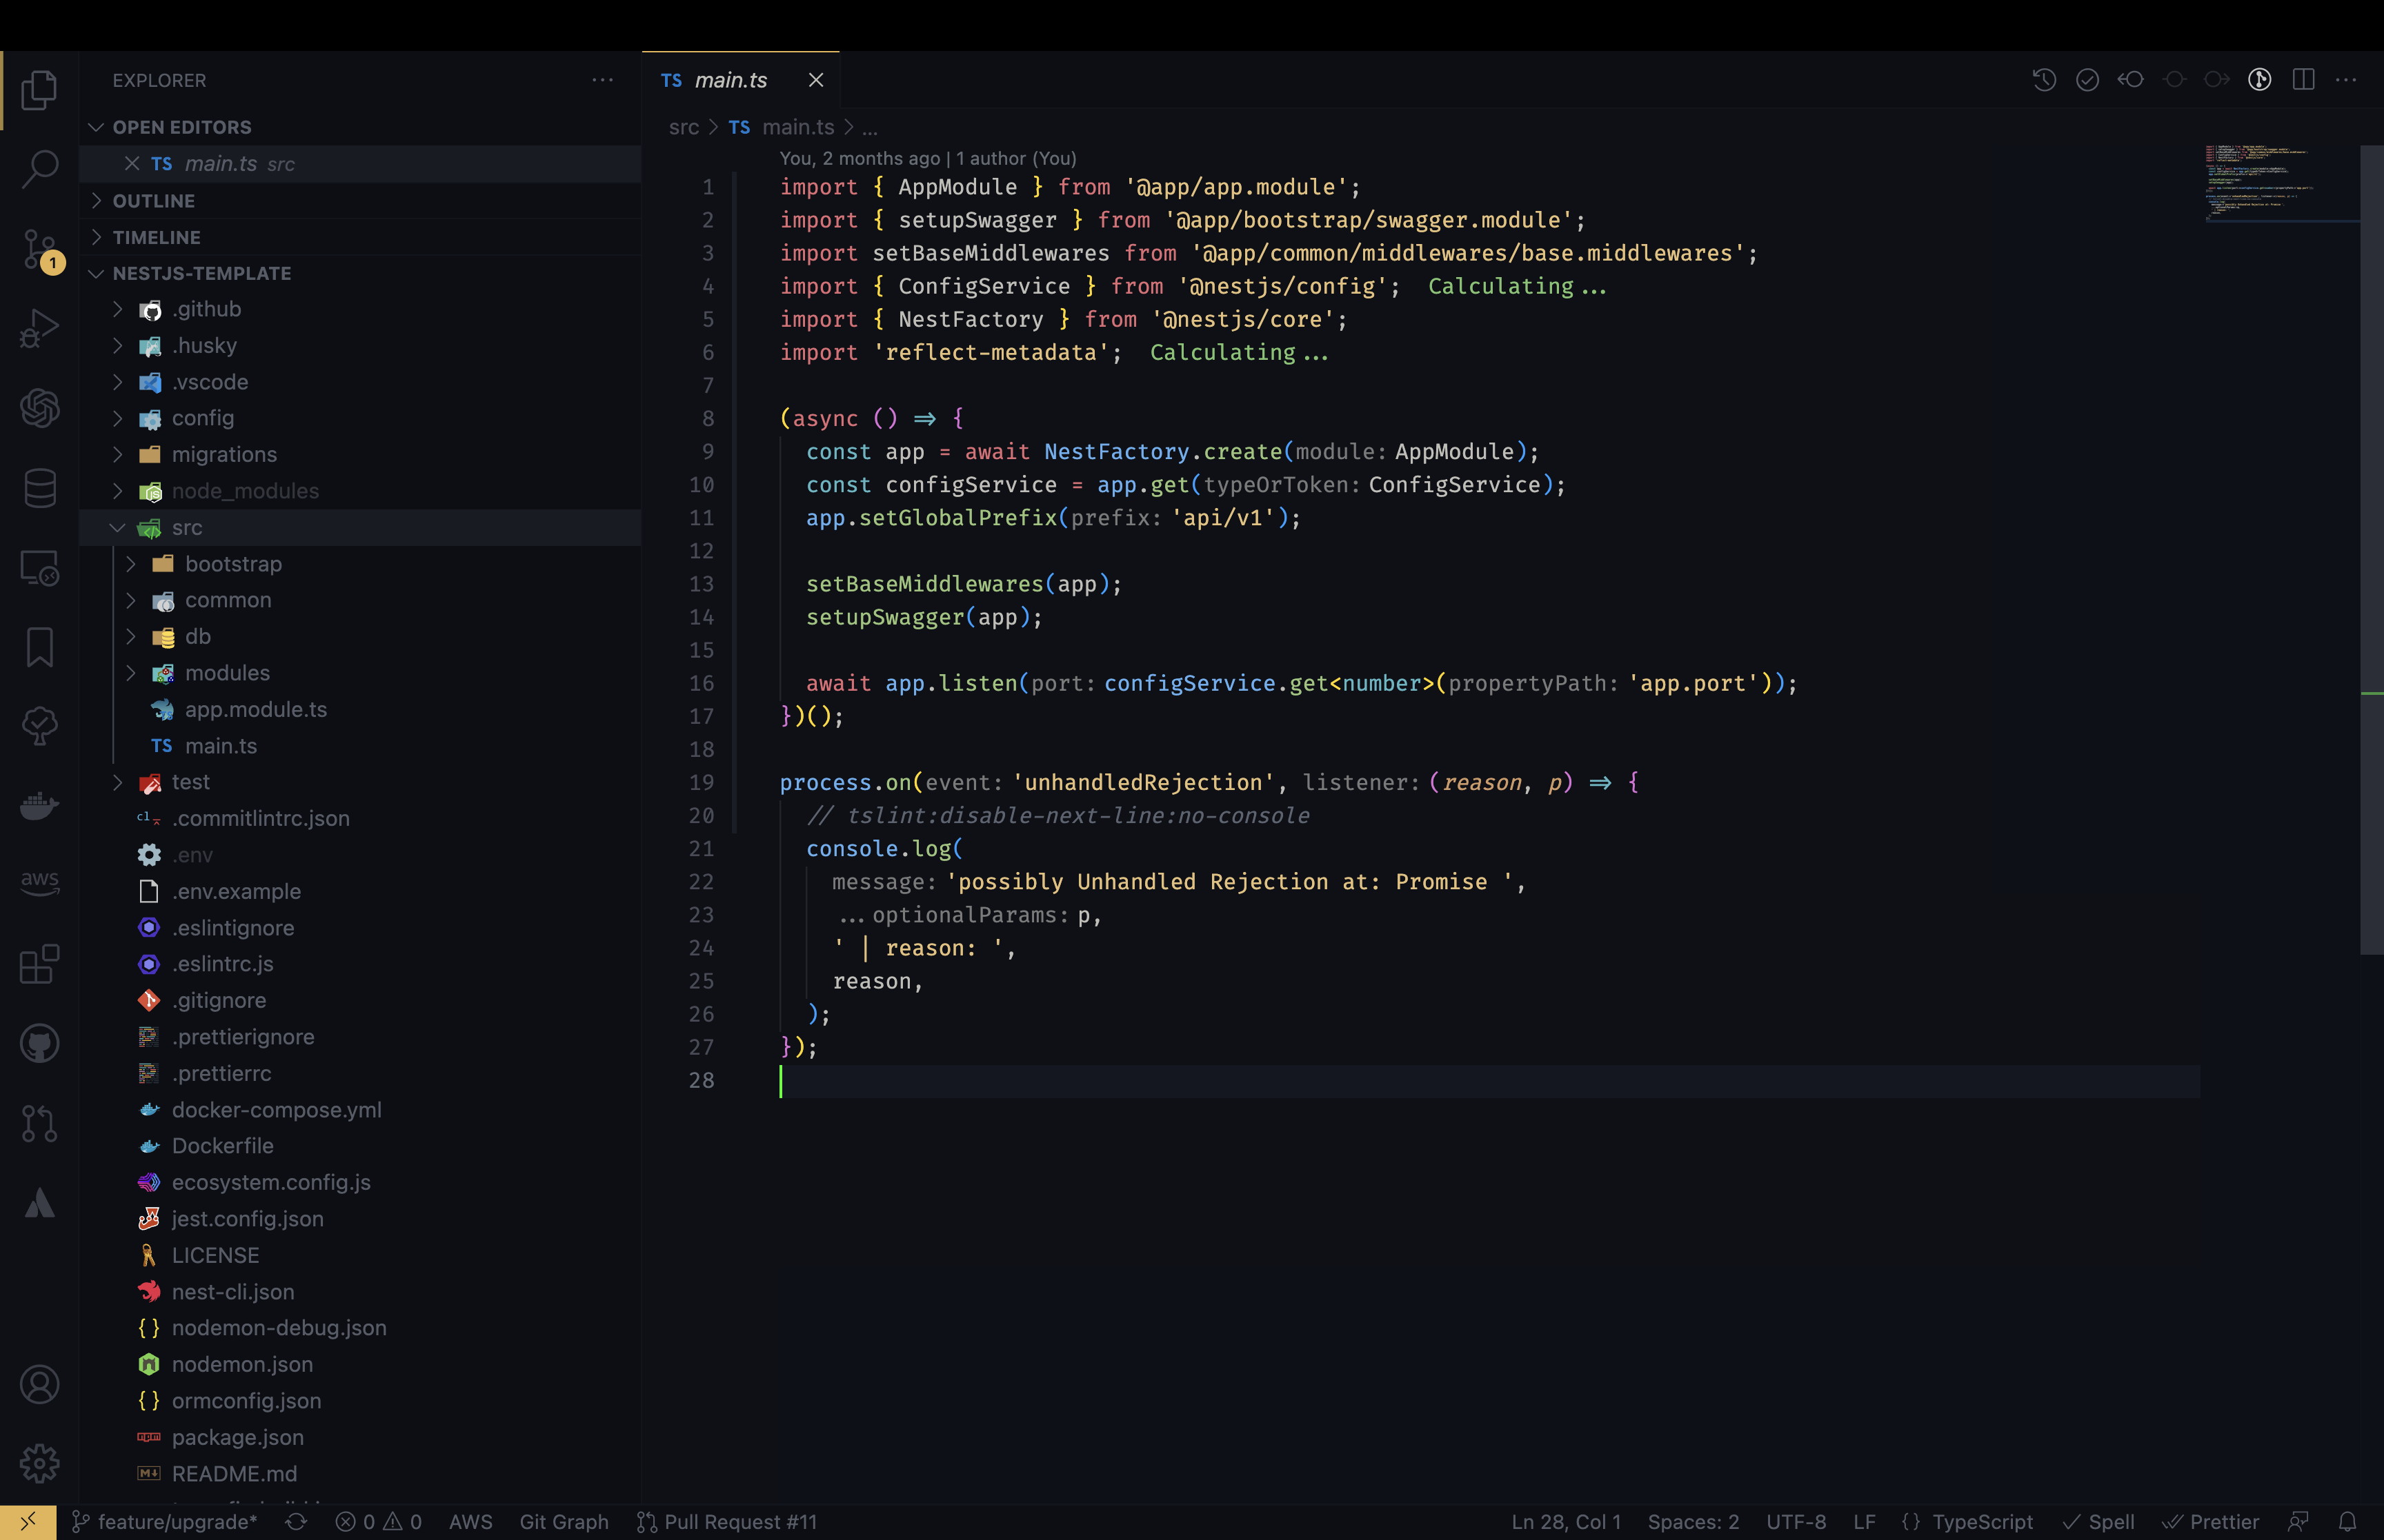The height and width of the screenshot is (1540, 2384).
Task: Open Pull Request #11 from status bar
Action: (728, 1521)
